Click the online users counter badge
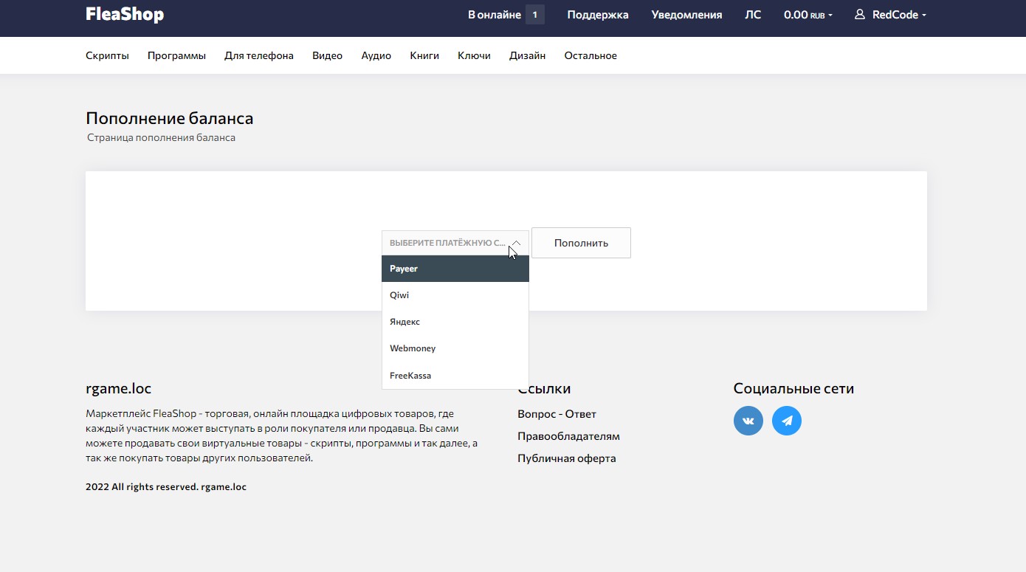The width and height of the screenshot is (1026, 572). coord(535,15)
